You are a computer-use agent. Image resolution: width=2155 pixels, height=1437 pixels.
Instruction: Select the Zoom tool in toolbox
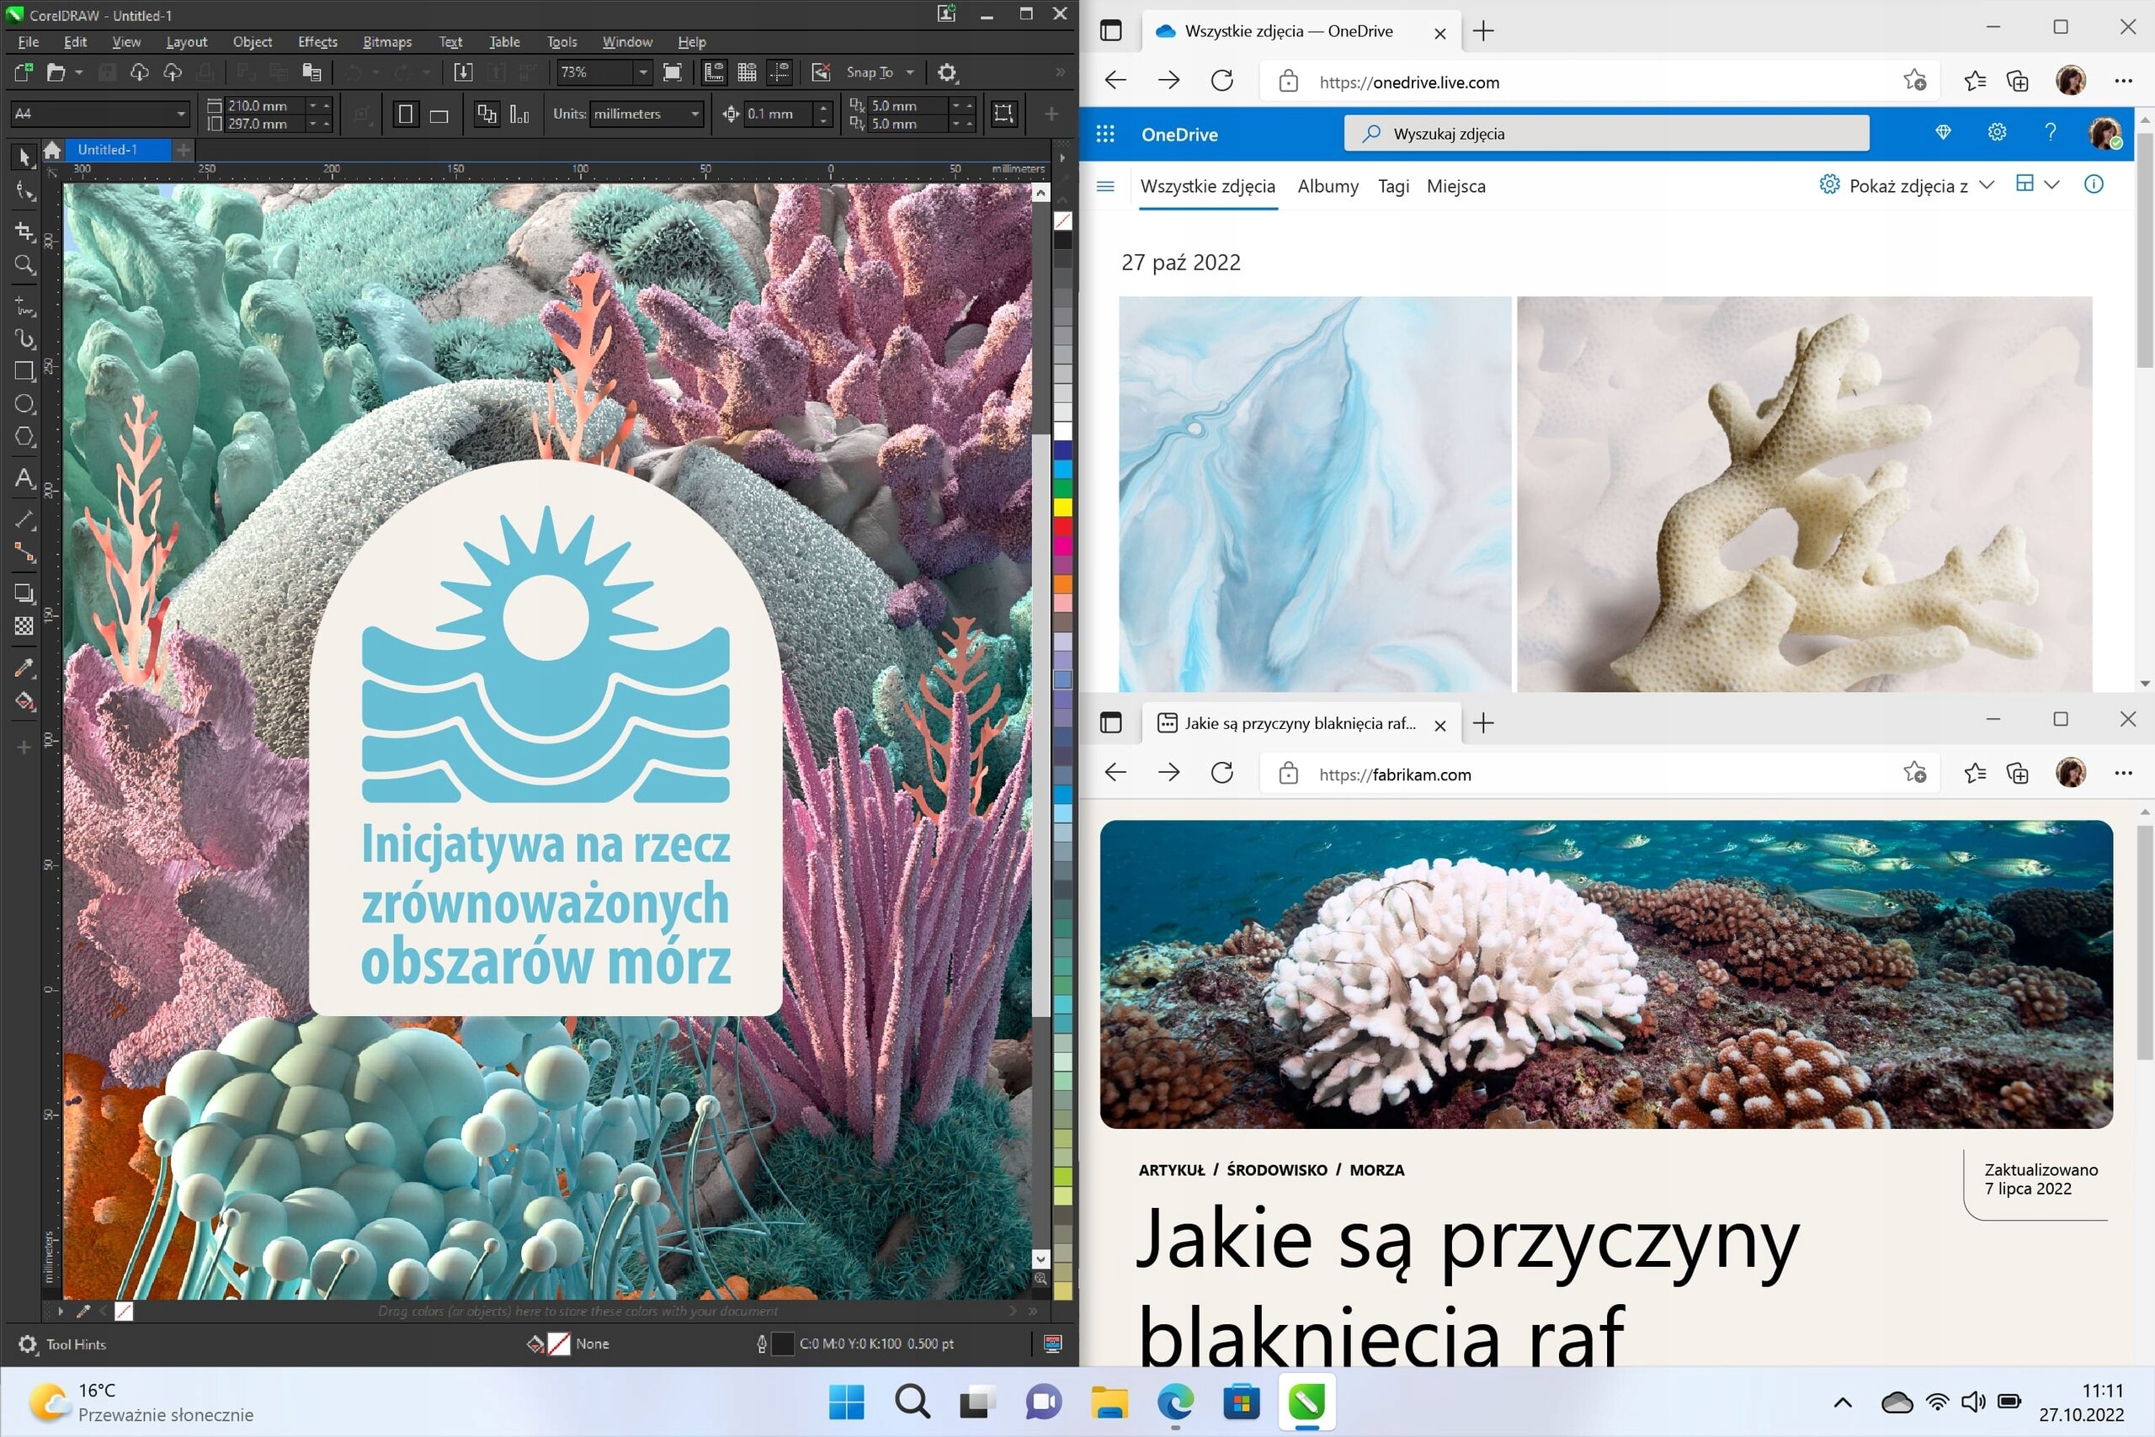pos(24,266)
